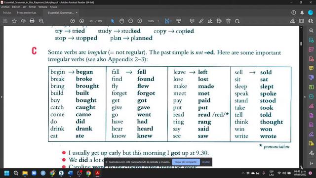This screenshot has height=178, width=316.
Task: Activate the hand pan tool
Action: coord(121,21)
